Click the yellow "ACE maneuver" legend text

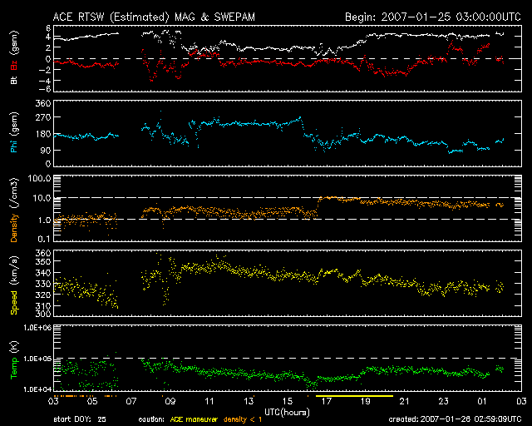point(194,419)
